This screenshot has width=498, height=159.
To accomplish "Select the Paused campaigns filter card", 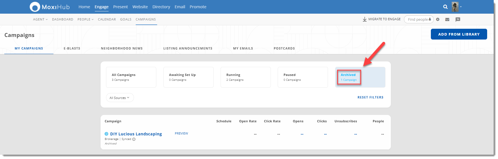I will tap(303, 77).
